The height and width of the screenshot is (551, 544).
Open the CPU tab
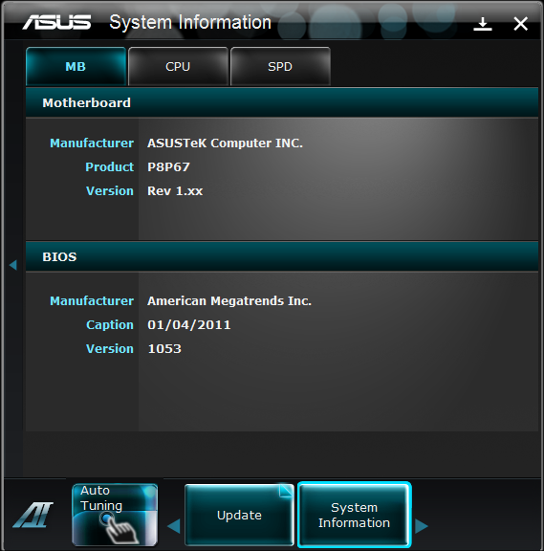click(178, 66)
